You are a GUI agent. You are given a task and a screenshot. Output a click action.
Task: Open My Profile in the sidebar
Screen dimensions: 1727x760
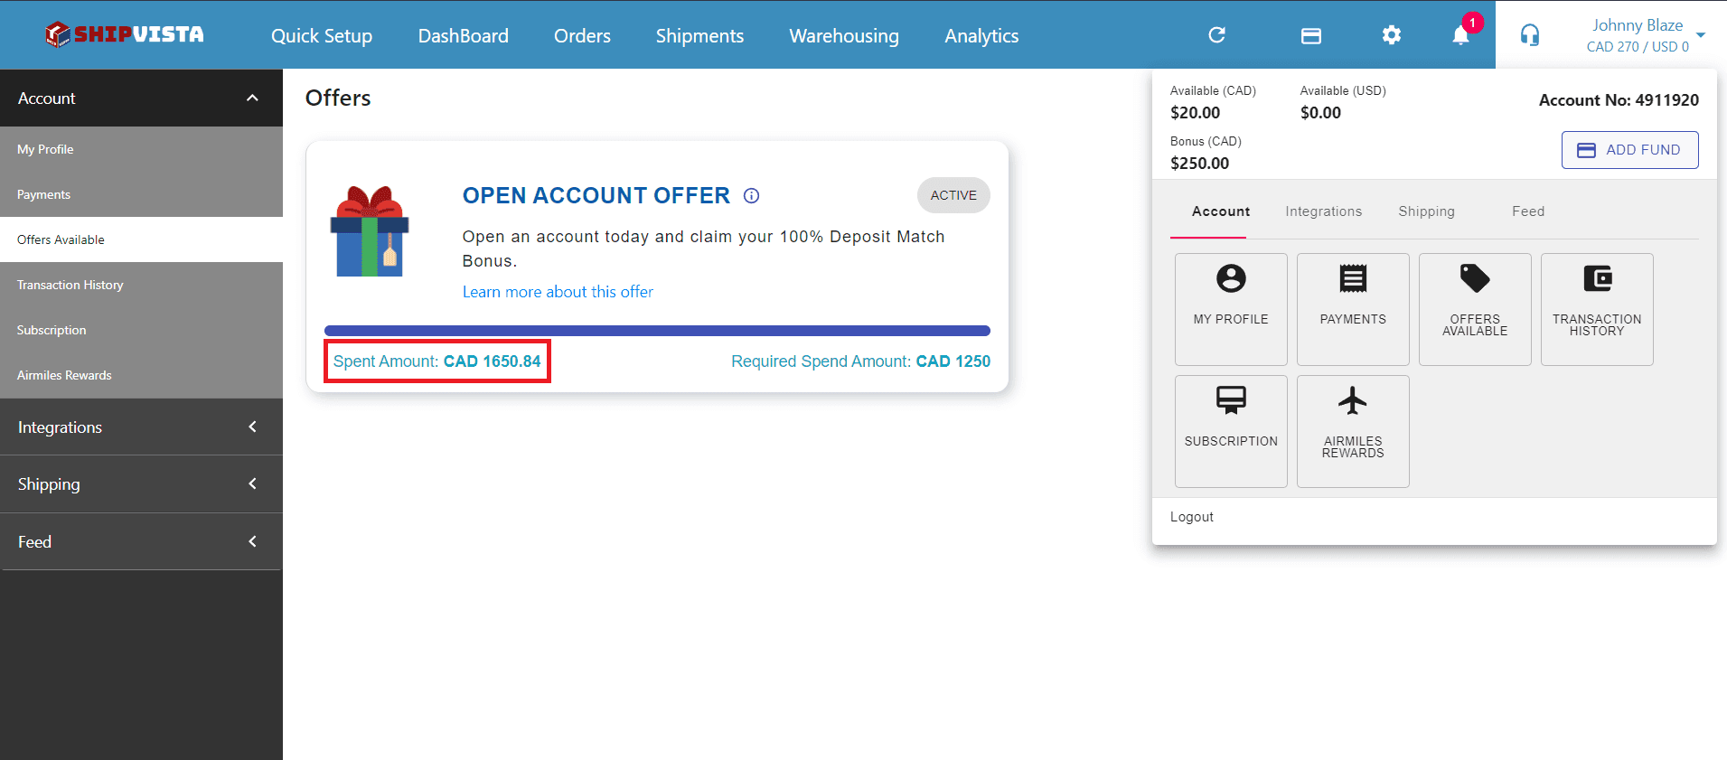pos(141,149)
